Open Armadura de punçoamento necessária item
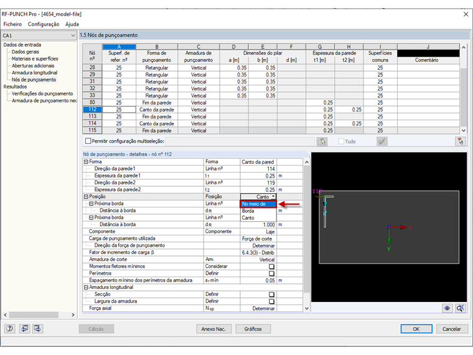The width and height of the screenshot is (473, 355). coord(44,100)
